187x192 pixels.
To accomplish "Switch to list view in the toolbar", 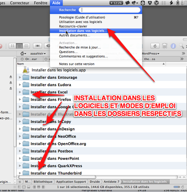I will click(x=19, y=46).
